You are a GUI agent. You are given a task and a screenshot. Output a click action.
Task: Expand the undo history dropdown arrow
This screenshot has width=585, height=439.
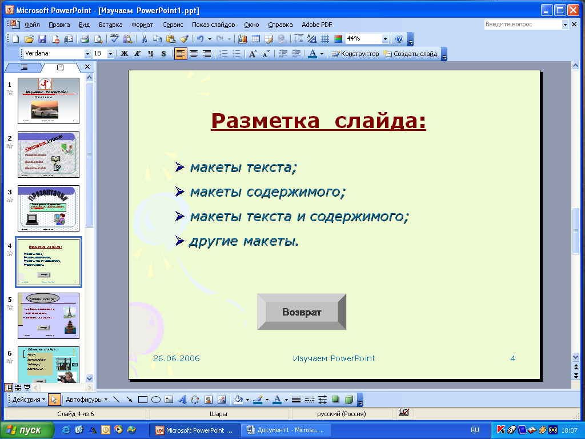[210, 39]
